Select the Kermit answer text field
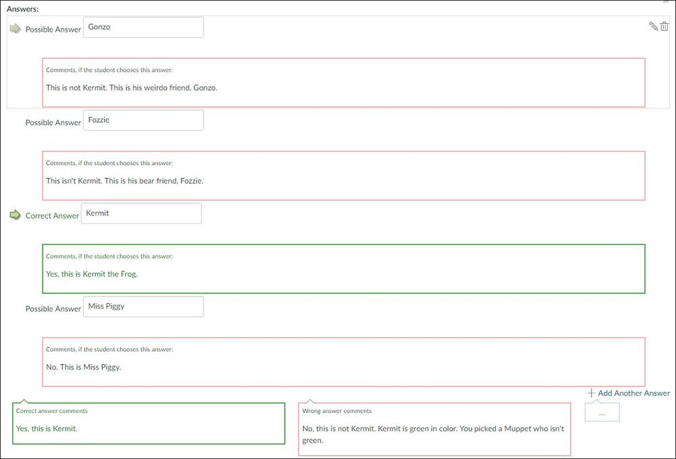Screen dimensions: 676x459 [141, 213]
